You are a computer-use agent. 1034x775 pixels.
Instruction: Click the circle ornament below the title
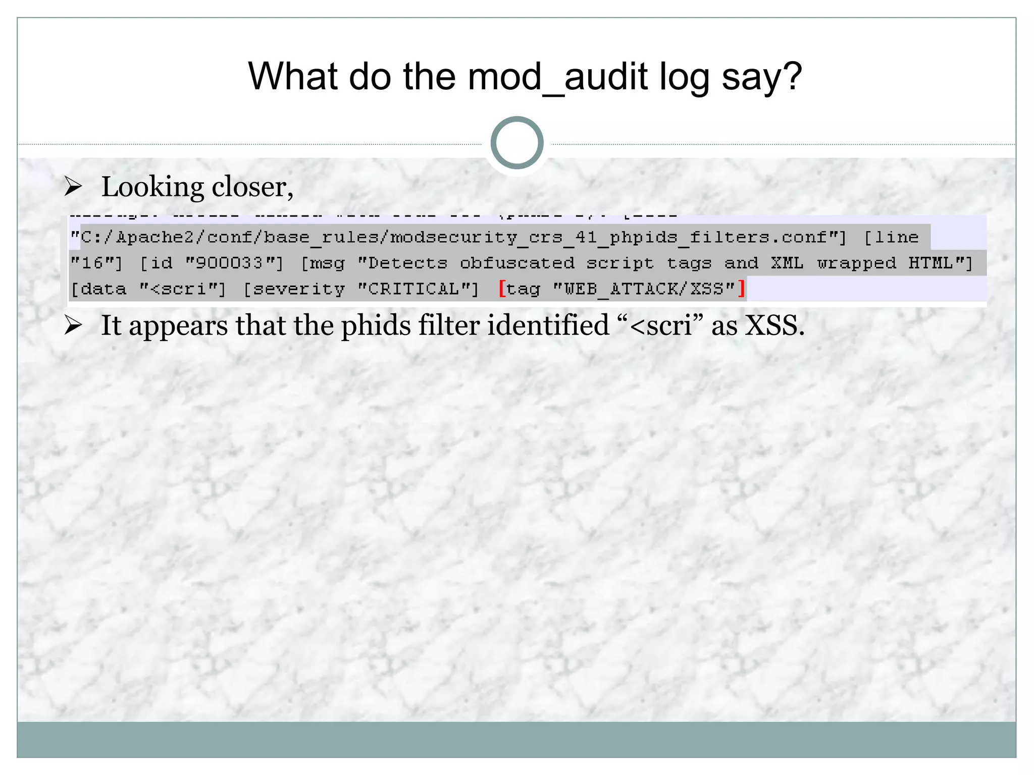[517, 143]
